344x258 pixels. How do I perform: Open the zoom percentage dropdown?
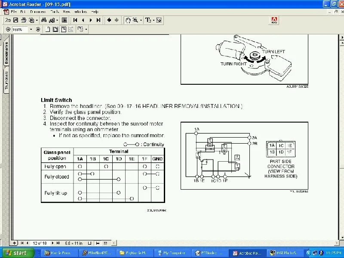pos(31,29)
